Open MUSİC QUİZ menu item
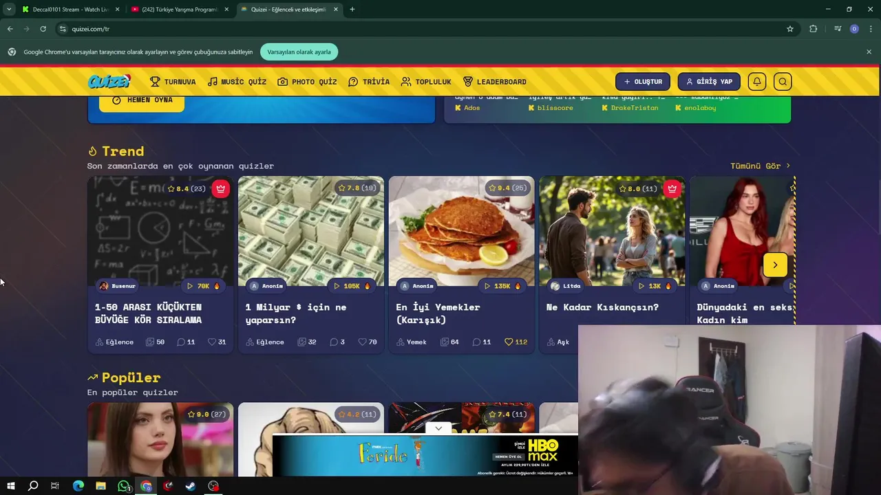 [237, 82]
